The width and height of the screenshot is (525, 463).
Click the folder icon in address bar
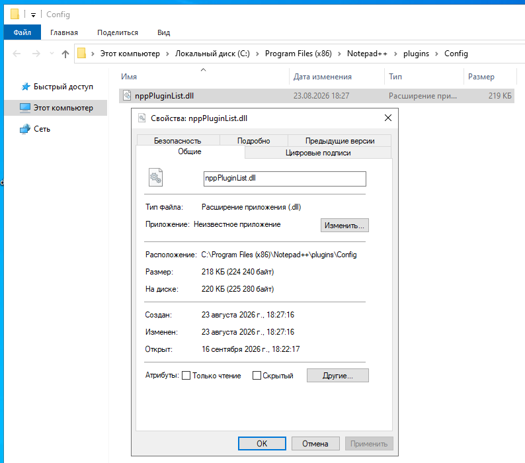[x=82, y=54]
